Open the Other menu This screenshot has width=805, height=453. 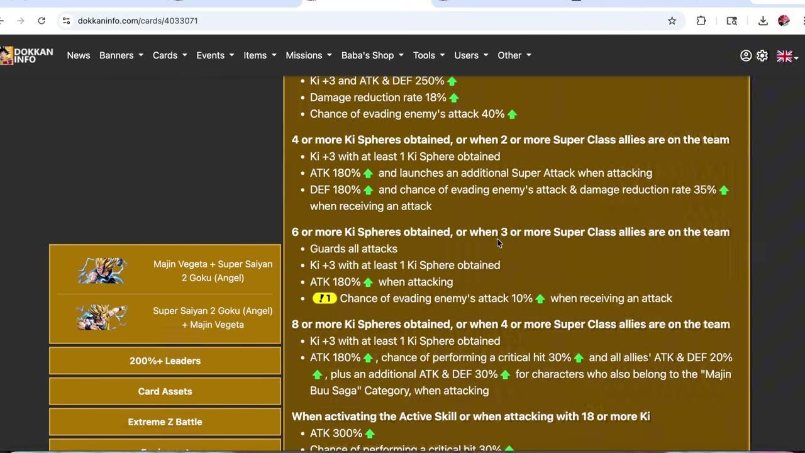coord(514,55)
